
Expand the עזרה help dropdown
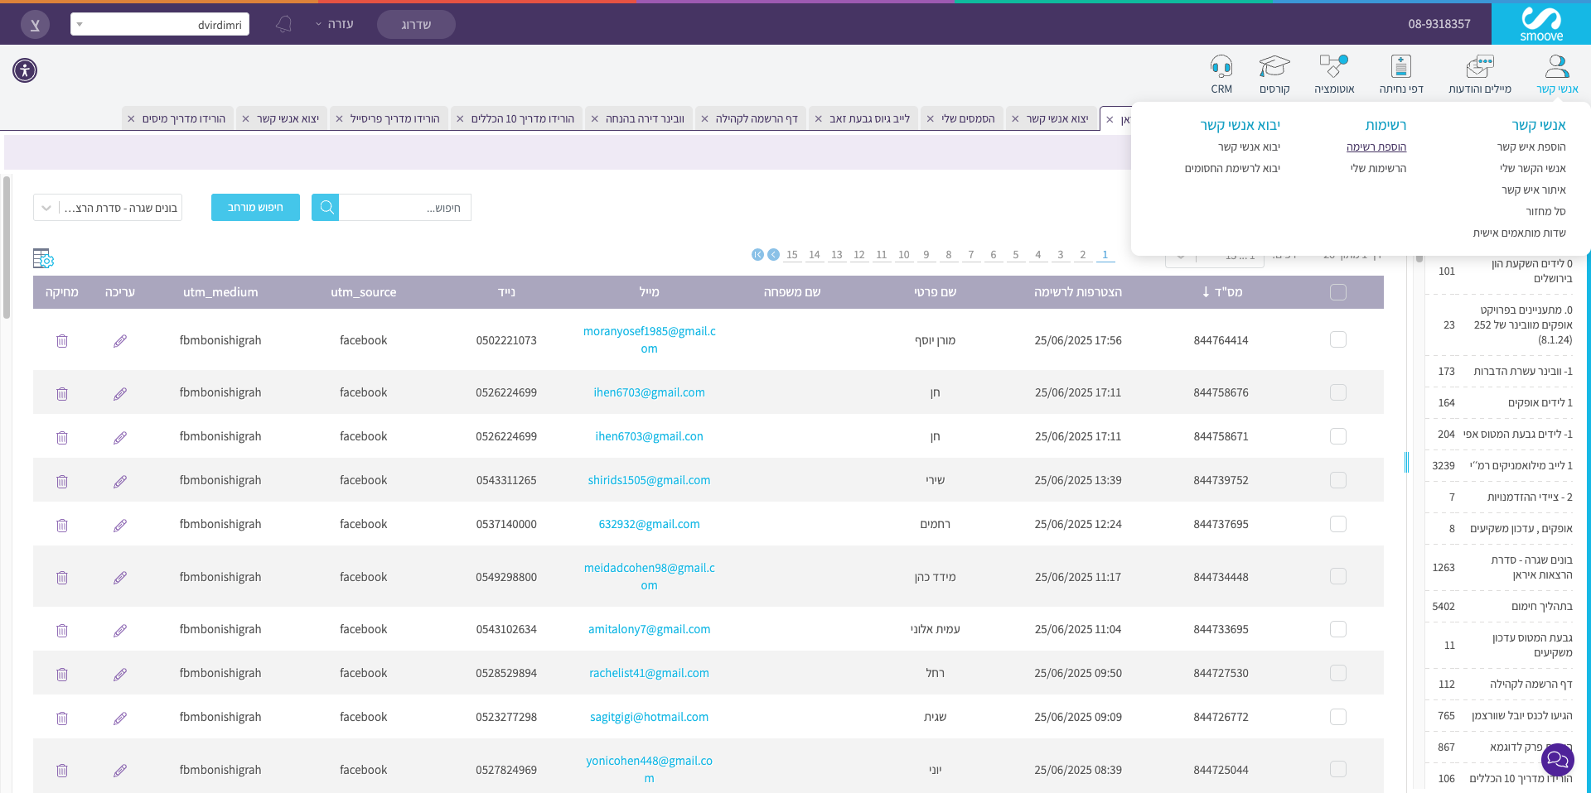tap(335, 24)
